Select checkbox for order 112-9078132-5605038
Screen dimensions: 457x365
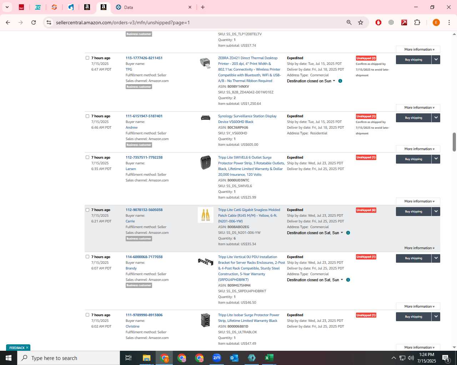[x=87, y=210]
